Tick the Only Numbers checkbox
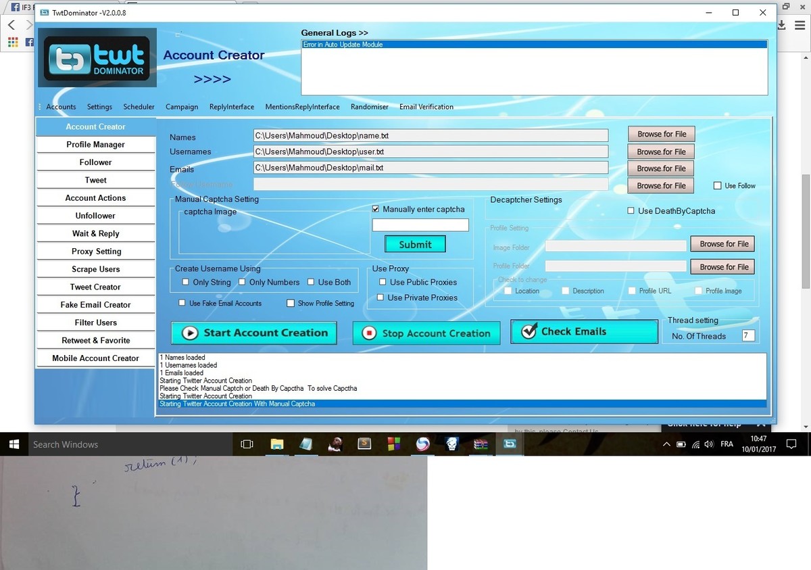Viewport: 811px width, 570px height. pyautogui.click(x=243, y=282)
